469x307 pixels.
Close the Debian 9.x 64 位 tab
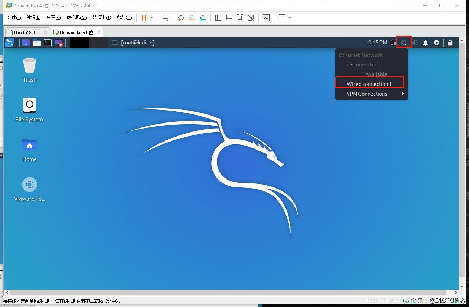99,32
